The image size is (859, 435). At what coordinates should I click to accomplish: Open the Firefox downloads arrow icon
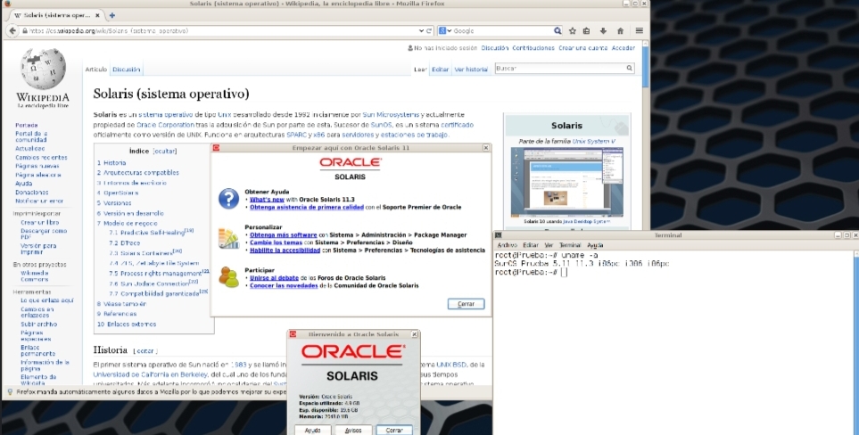603,30
